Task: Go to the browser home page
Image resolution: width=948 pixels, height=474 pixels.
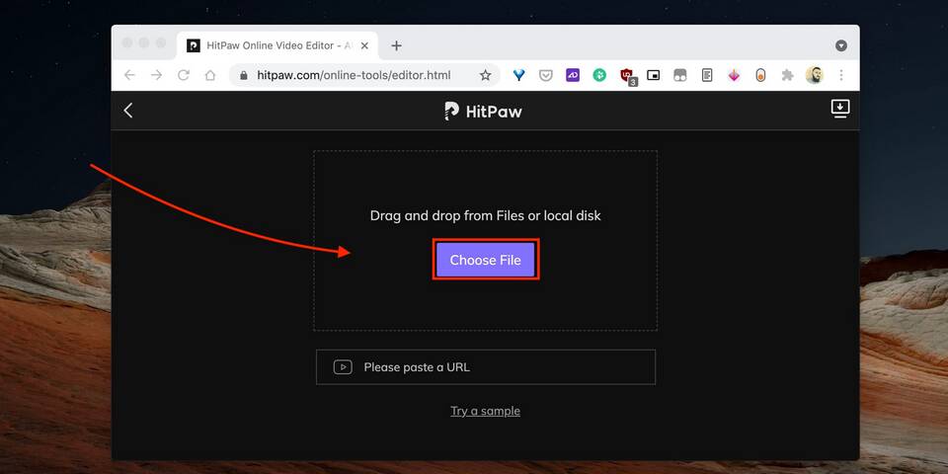Action: (x=209, y=75)
